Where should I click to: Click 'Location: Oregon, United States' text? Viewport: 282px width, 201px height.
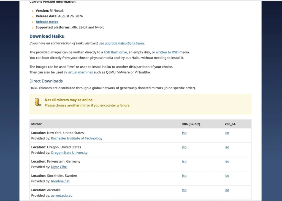click(56, 147)
